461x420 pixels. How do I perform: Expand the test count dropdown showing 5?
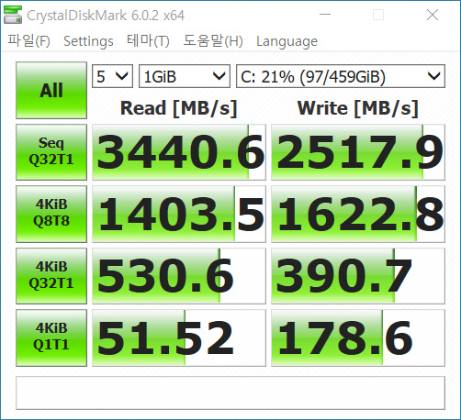[112, 76]
